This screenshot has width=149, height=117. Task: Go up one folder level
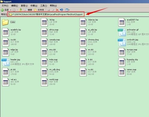click(x=21, y=10)
